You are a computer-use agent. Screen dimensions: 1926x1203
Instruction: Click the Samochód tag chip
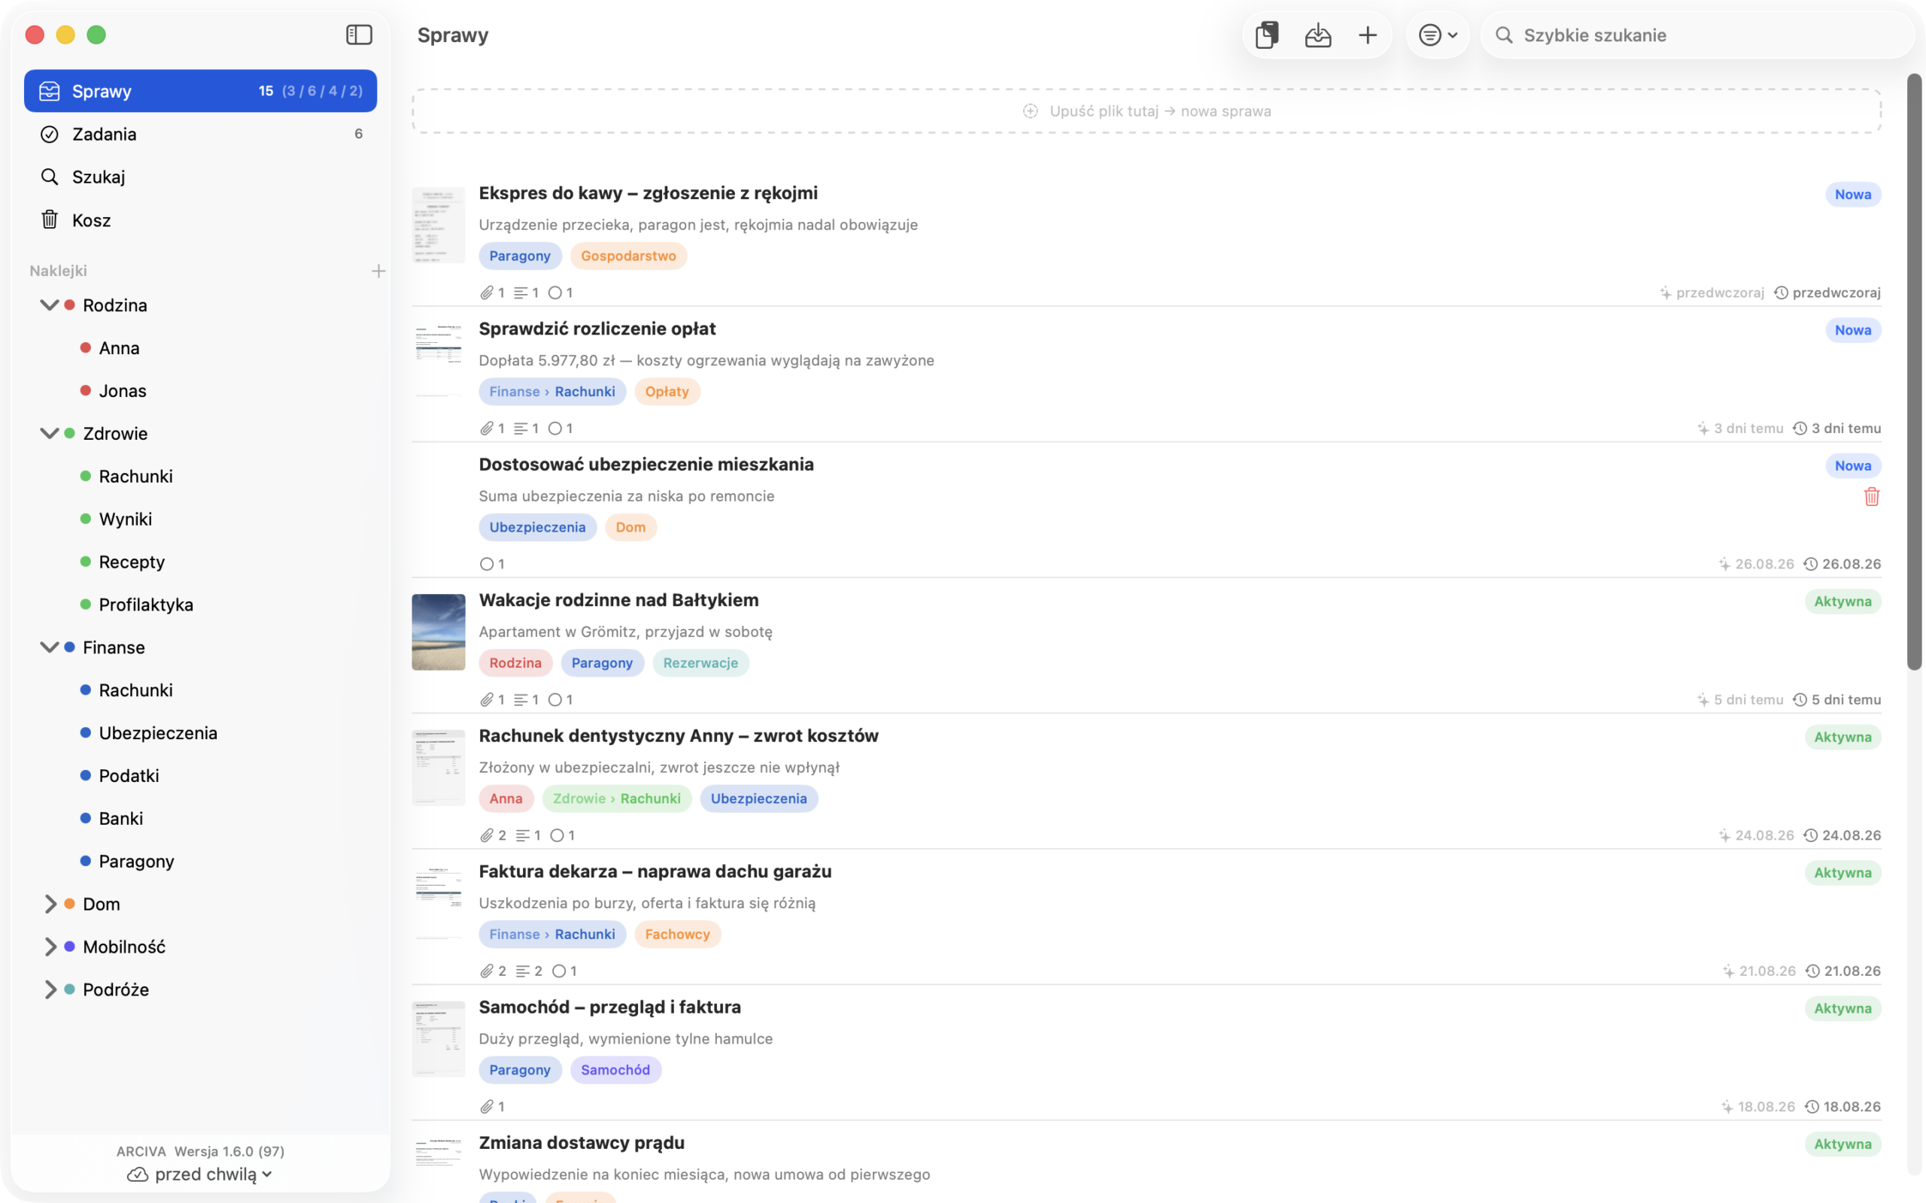[615, 1070]
